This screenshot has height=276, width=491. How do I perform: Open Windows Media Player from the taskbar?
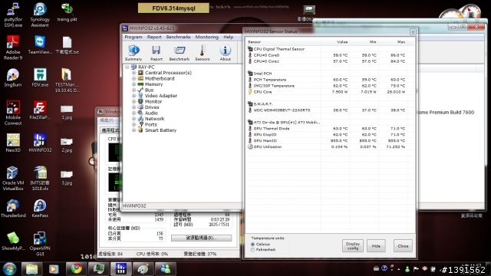click(x=54, y=269)
